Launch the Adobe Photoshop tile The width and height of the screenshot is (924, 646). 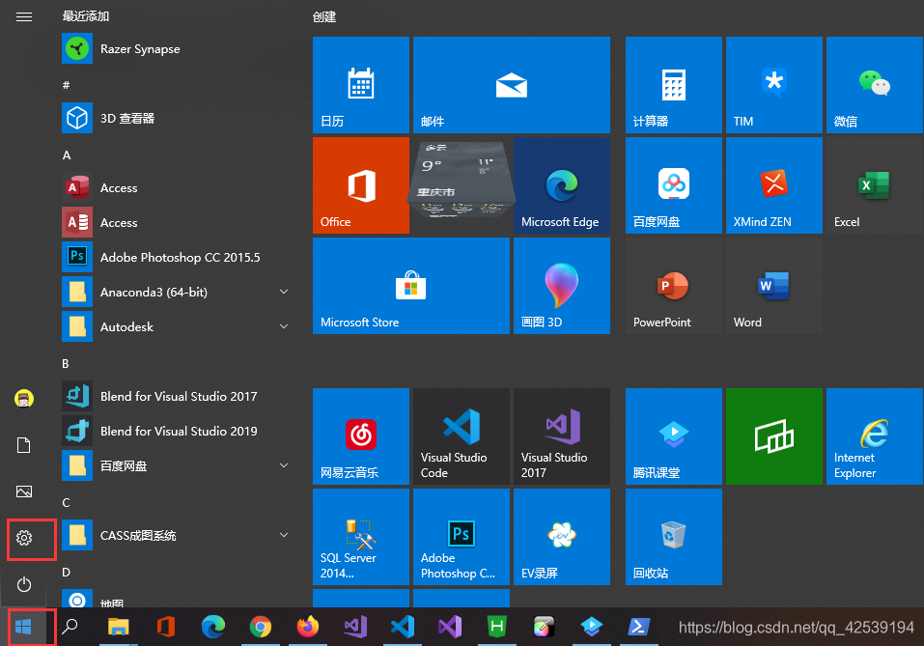coord(462,537)
